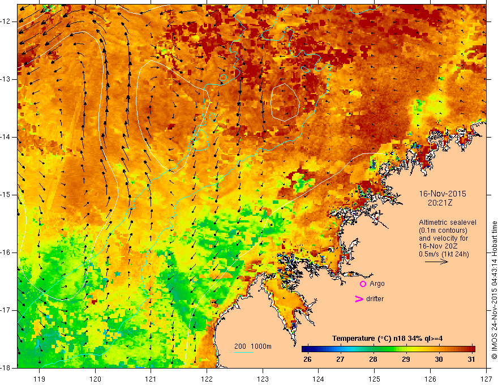Click the longitude axis label 119
498x385 pixels.
pyautogui.click(x=40, y=379)
